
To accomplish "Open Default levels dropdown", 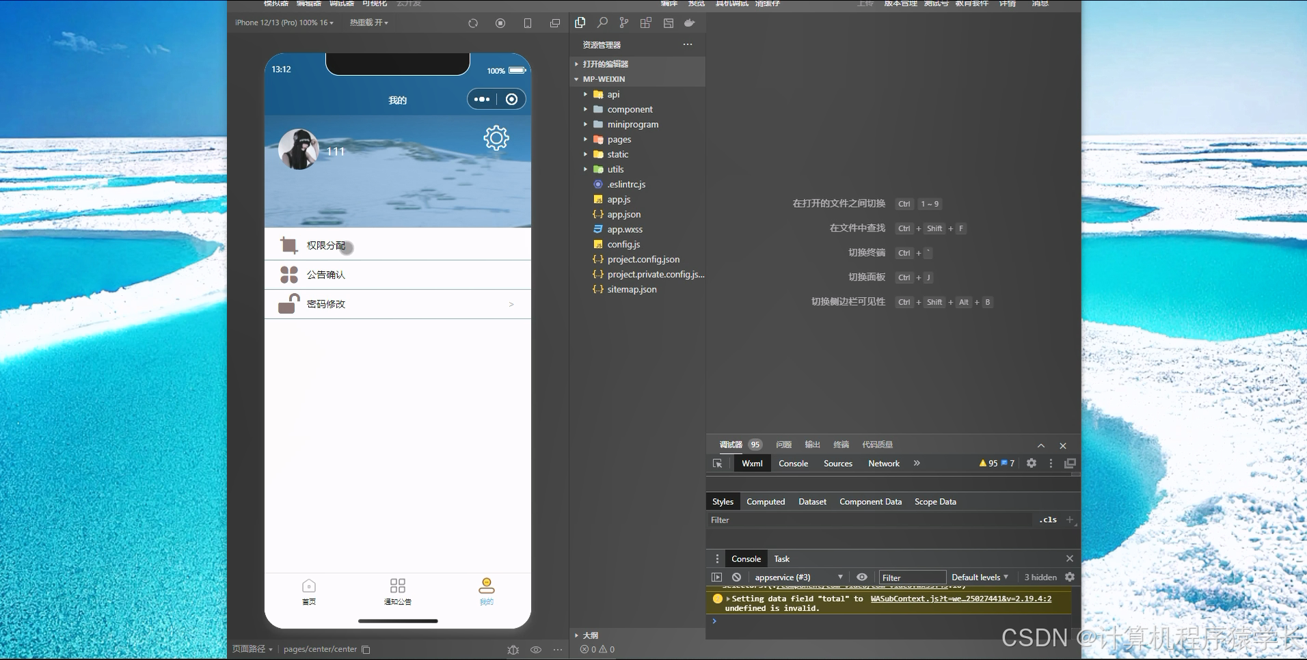I will click(980, 577).
